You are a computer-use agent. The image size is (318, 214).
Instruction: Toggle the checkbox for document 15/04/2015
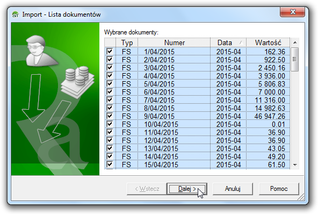click(110, 164)
